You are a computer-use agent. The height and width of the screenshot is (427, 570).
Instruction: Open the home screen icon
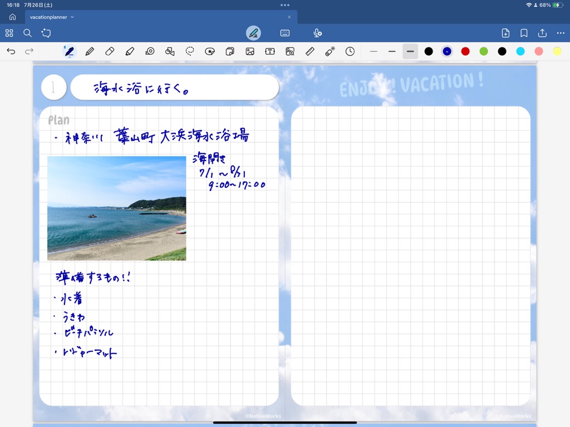pos(12,17)
